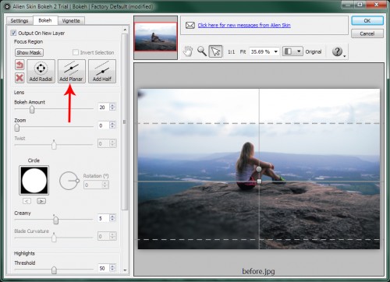Screen dimensions: 390x282
Task: Click the Bokeh Amount slider handle
Action: 32,110
